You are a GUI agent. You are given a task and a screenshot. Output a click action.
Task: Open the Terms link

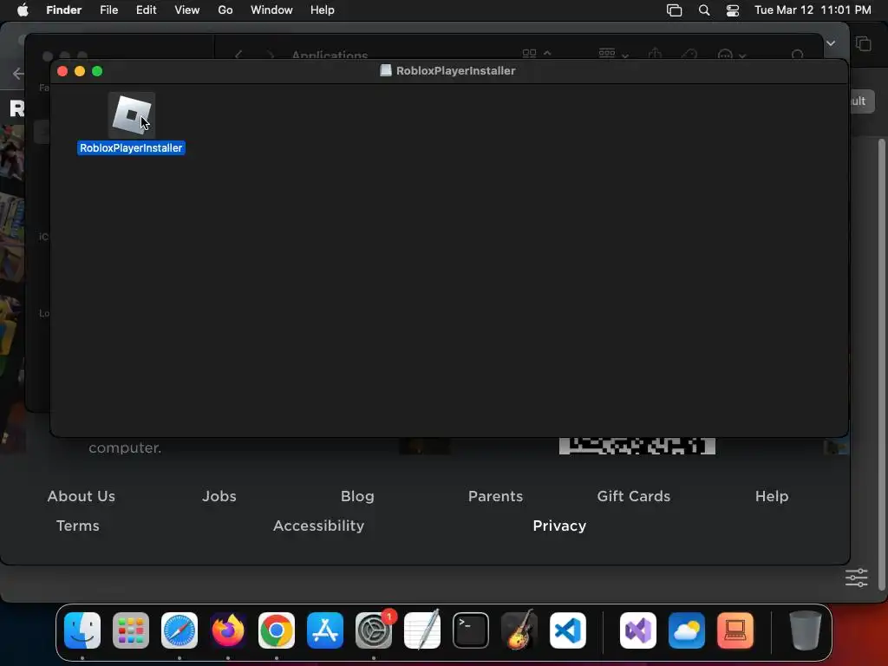click(x=77, y=526)
